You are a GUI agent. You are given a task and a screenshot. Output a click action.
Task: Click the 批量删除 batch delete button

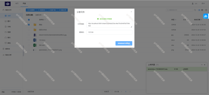click(31, 10)
